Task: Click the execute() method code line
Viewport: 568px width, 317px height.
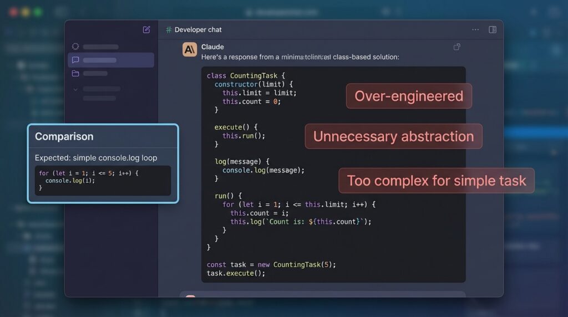Action: point(236,127)
